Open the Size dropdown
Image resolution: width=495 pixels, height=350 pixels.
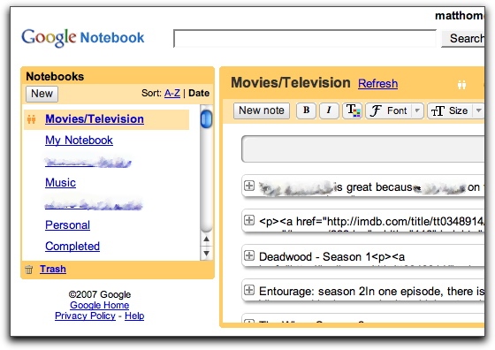tap(455, 110)
